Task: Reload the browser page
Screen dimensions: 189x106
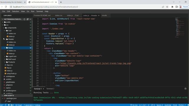Action: coord(6,7)
